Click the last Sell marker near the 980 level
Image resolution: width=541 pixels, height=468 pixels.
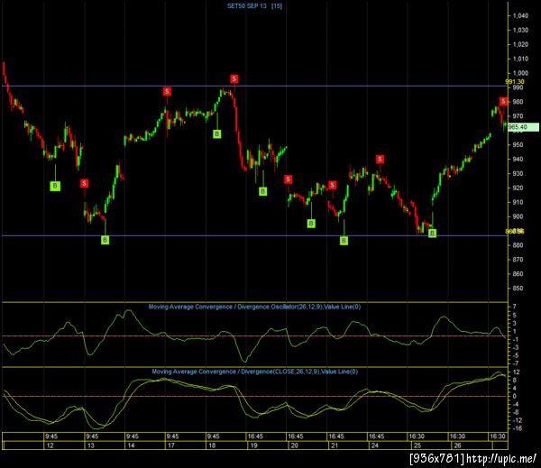(x=503, y=101)
